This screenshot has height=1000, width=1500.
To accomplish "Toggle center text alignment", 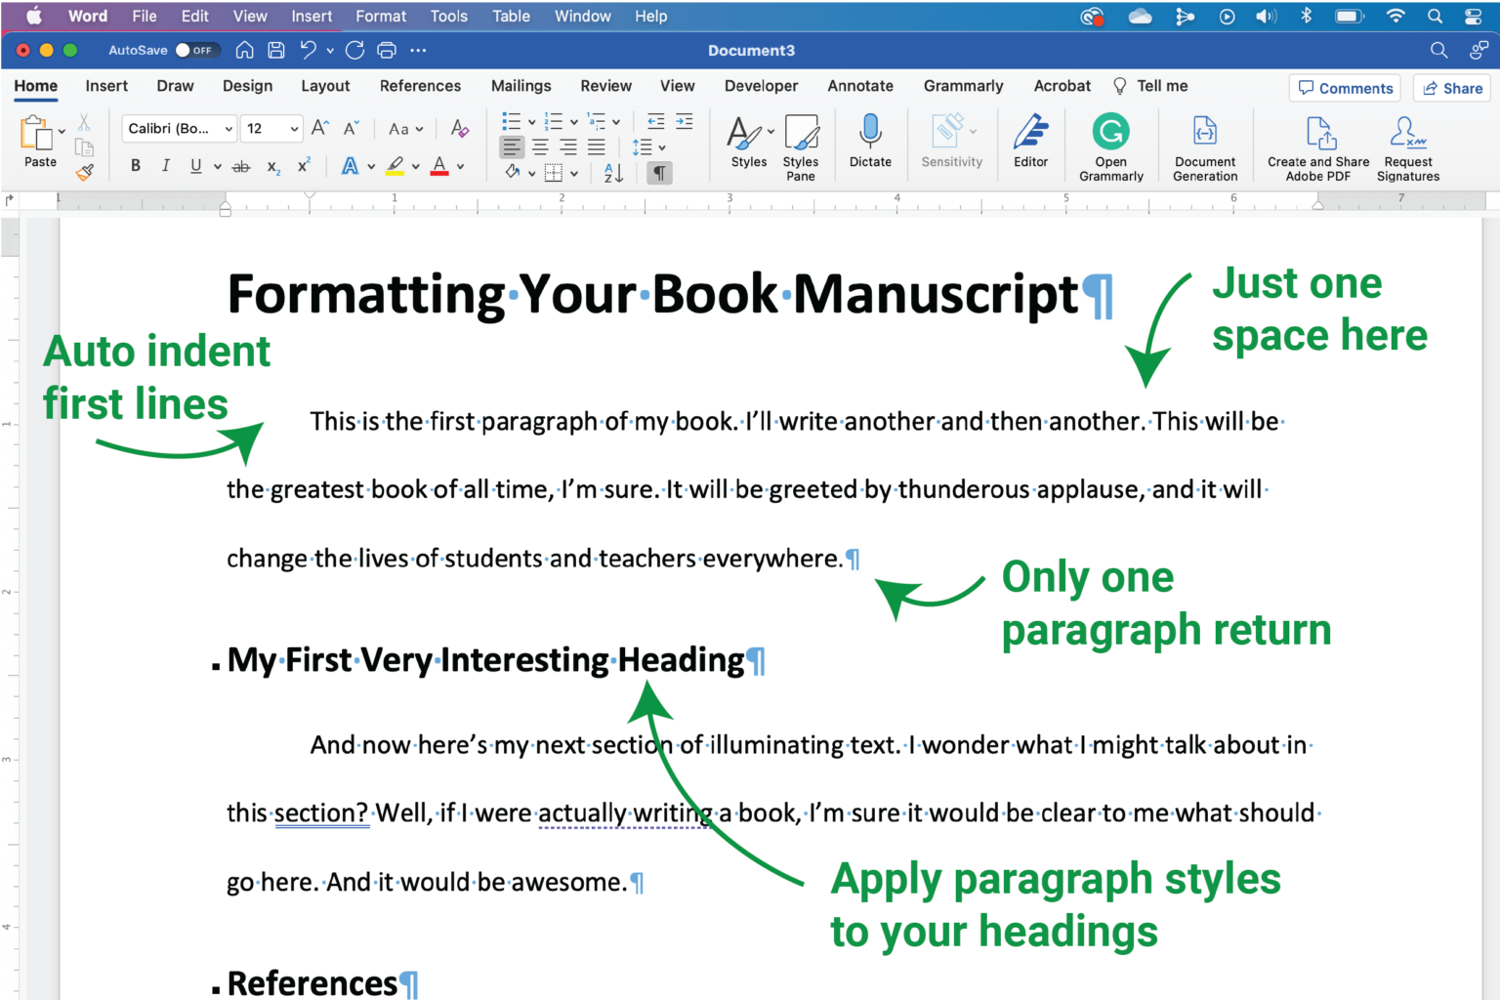I will 540,146.
